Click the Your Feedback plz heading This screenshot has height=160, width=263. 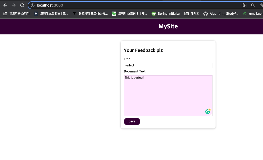coord(143,50)
